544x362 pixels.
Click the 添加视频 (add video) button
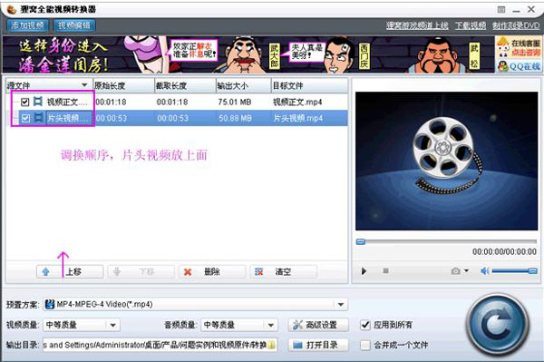click(27, 25)
